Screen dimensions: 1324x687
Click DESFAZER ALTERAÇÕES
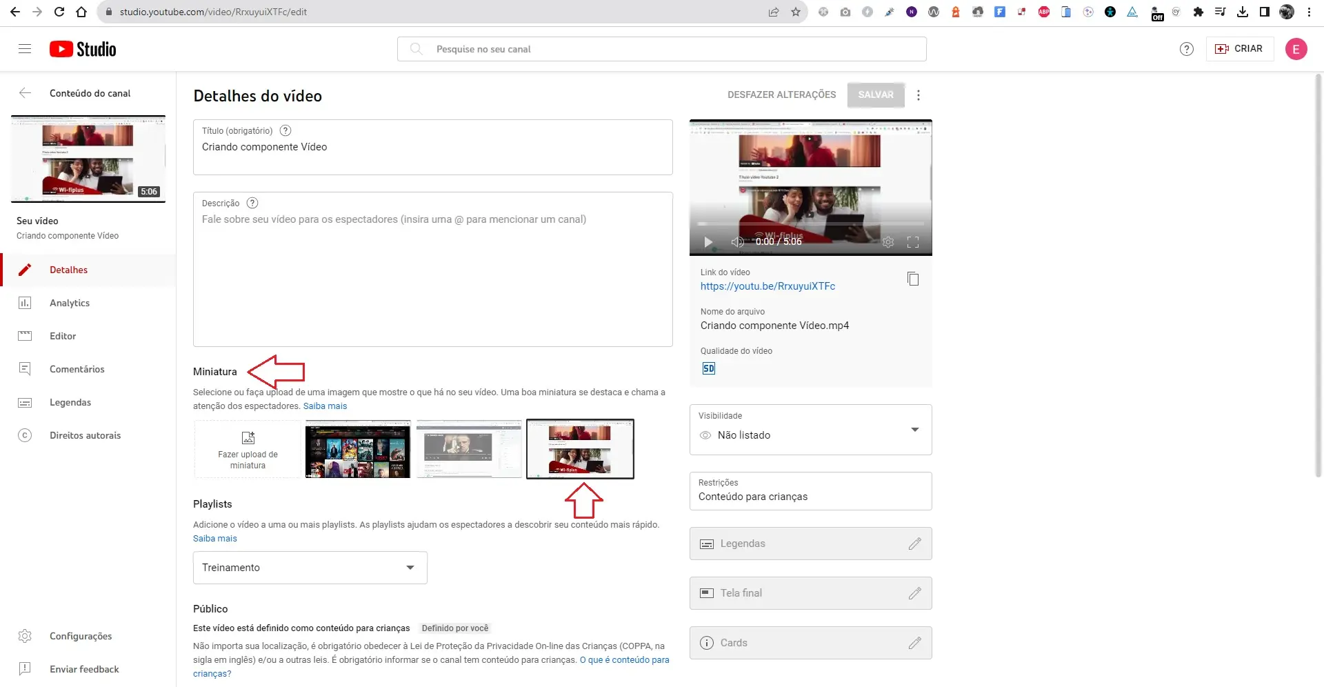[x=781, y=94]
